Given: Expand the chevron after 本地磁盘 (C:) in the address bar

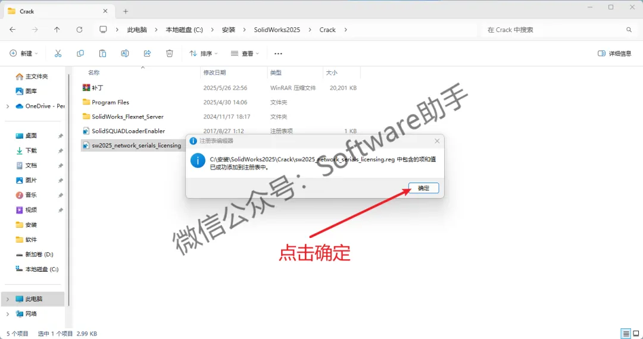Looking at the screenshot, I should tap(212, 30).
